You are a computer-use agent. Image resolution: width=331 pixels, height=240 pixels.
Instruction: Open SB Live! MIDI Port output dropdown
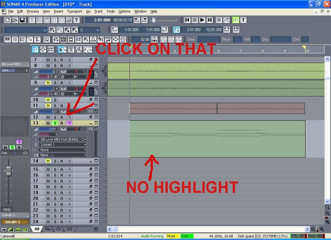(x=63, y=139)
